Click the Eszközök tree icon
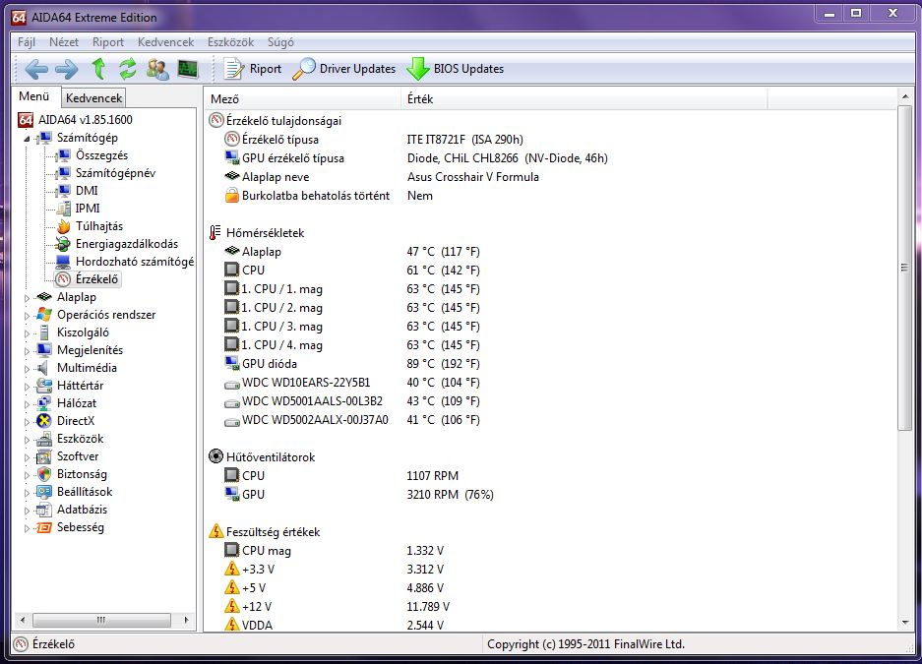This screenshot has height=664, width=922. coord(43,439)
